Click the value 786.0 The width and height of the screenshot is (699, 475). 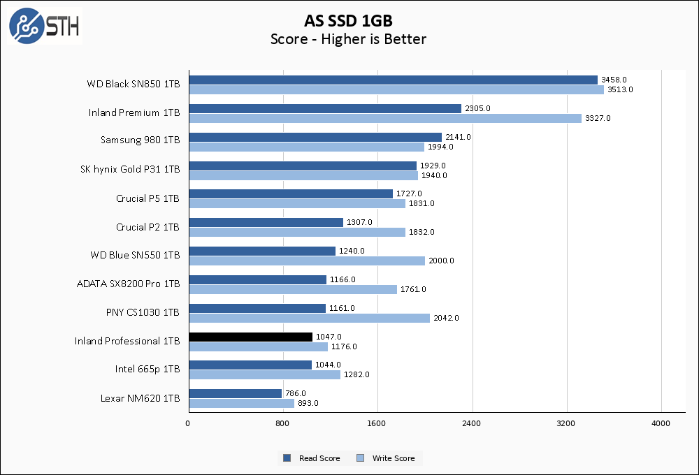coord(296,393)
